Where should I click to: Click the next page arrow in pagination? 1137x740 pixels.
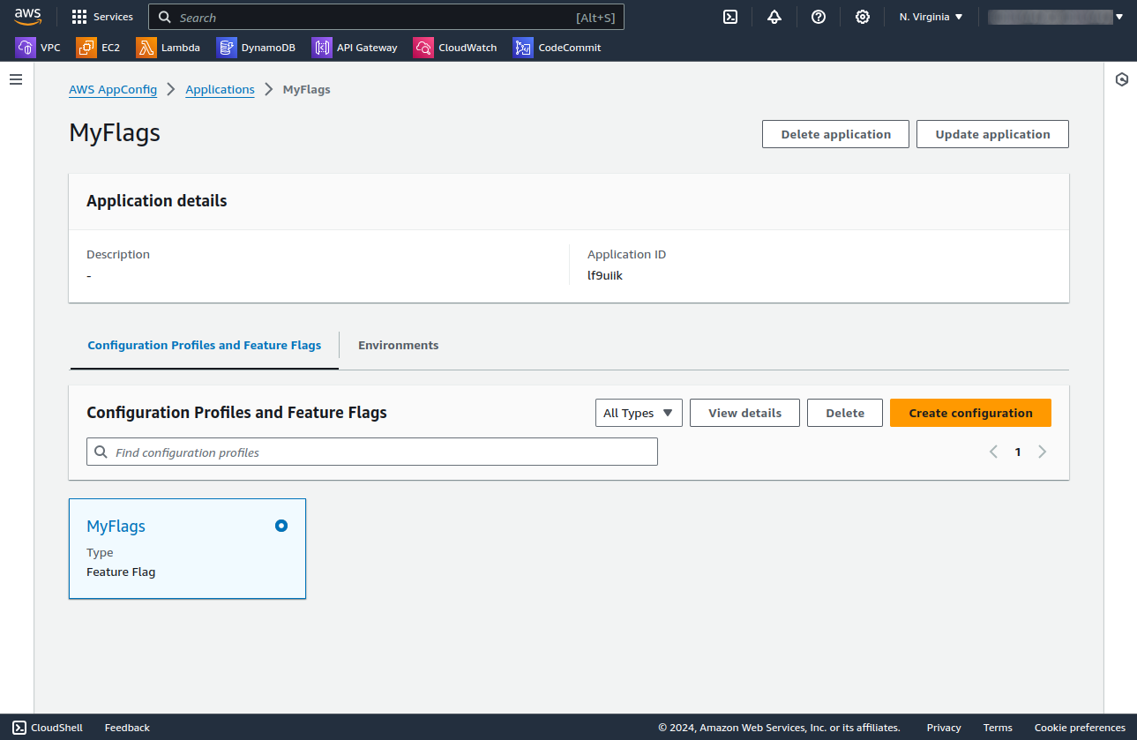1043,452
